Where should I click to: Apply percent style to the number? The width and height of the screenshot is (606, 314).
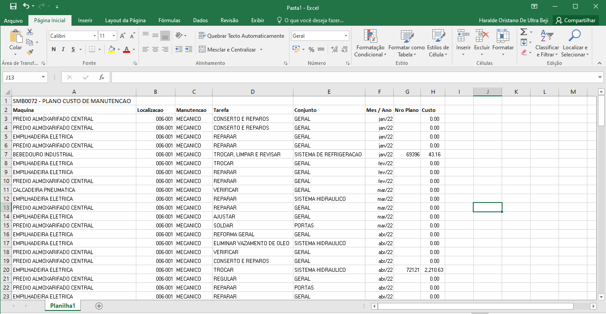311,50
